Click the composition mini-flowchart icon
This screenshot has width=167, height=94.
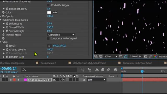[82, 70]
